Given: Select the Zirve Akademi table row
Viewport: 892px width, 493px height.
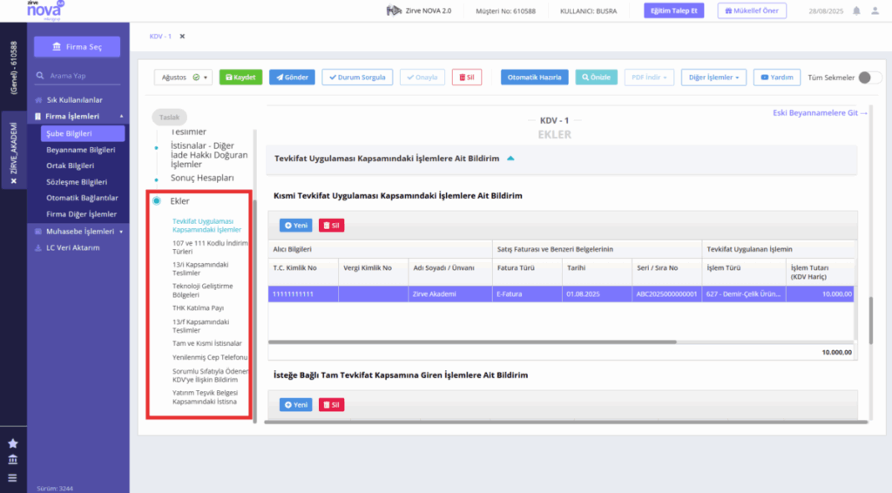Looking at the screenshot, I should (561, 294).
